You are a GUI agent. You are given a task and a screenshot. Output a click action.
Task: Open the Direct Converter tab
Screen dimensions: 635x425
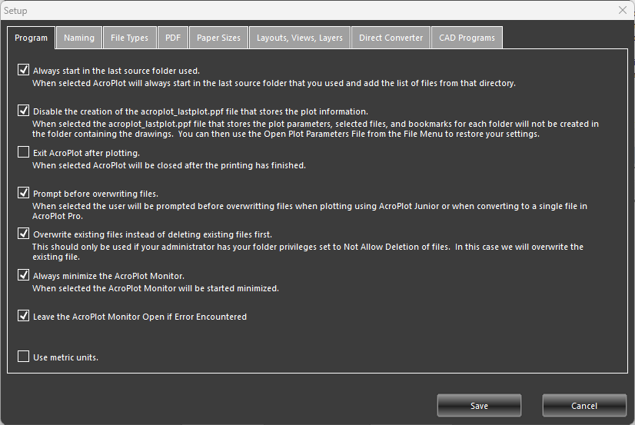[391, 38]
